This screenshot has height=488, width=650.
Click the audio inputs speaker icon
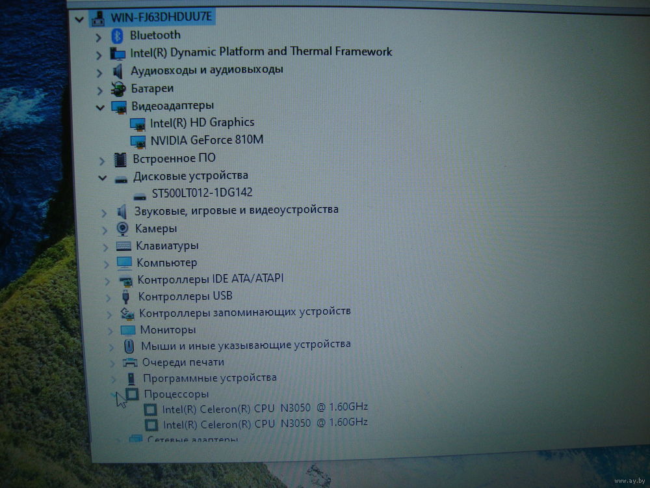tap(118, 72)
